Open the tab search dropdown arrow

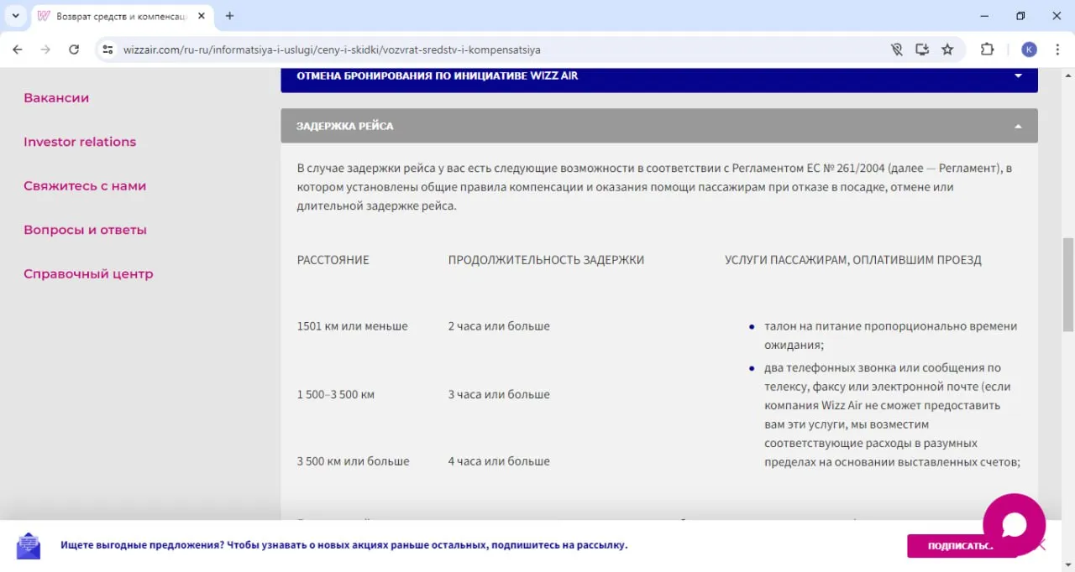pos(15,16)
